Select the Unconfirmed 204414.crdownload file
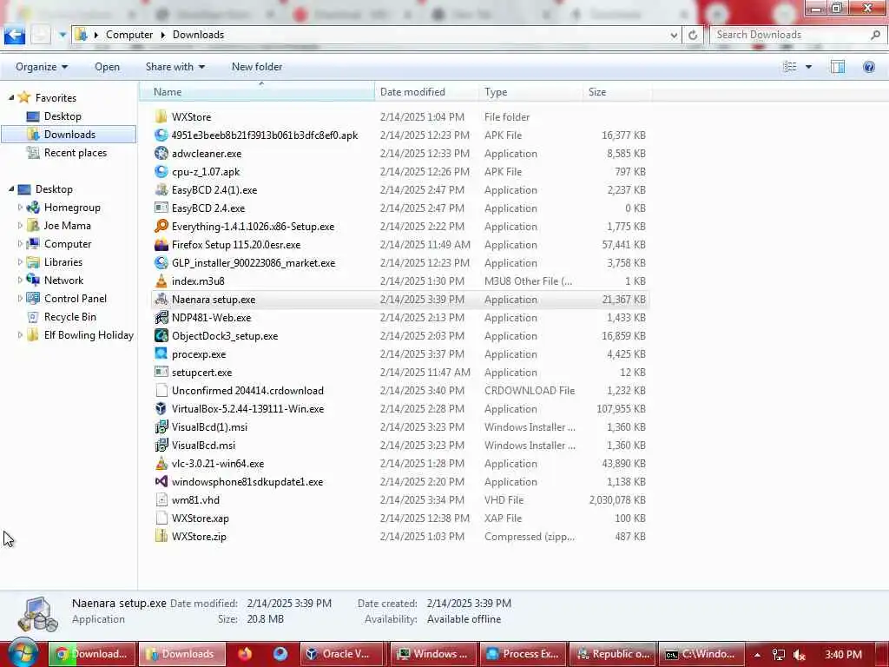This screenshot has width=889, height=667. 401,391
